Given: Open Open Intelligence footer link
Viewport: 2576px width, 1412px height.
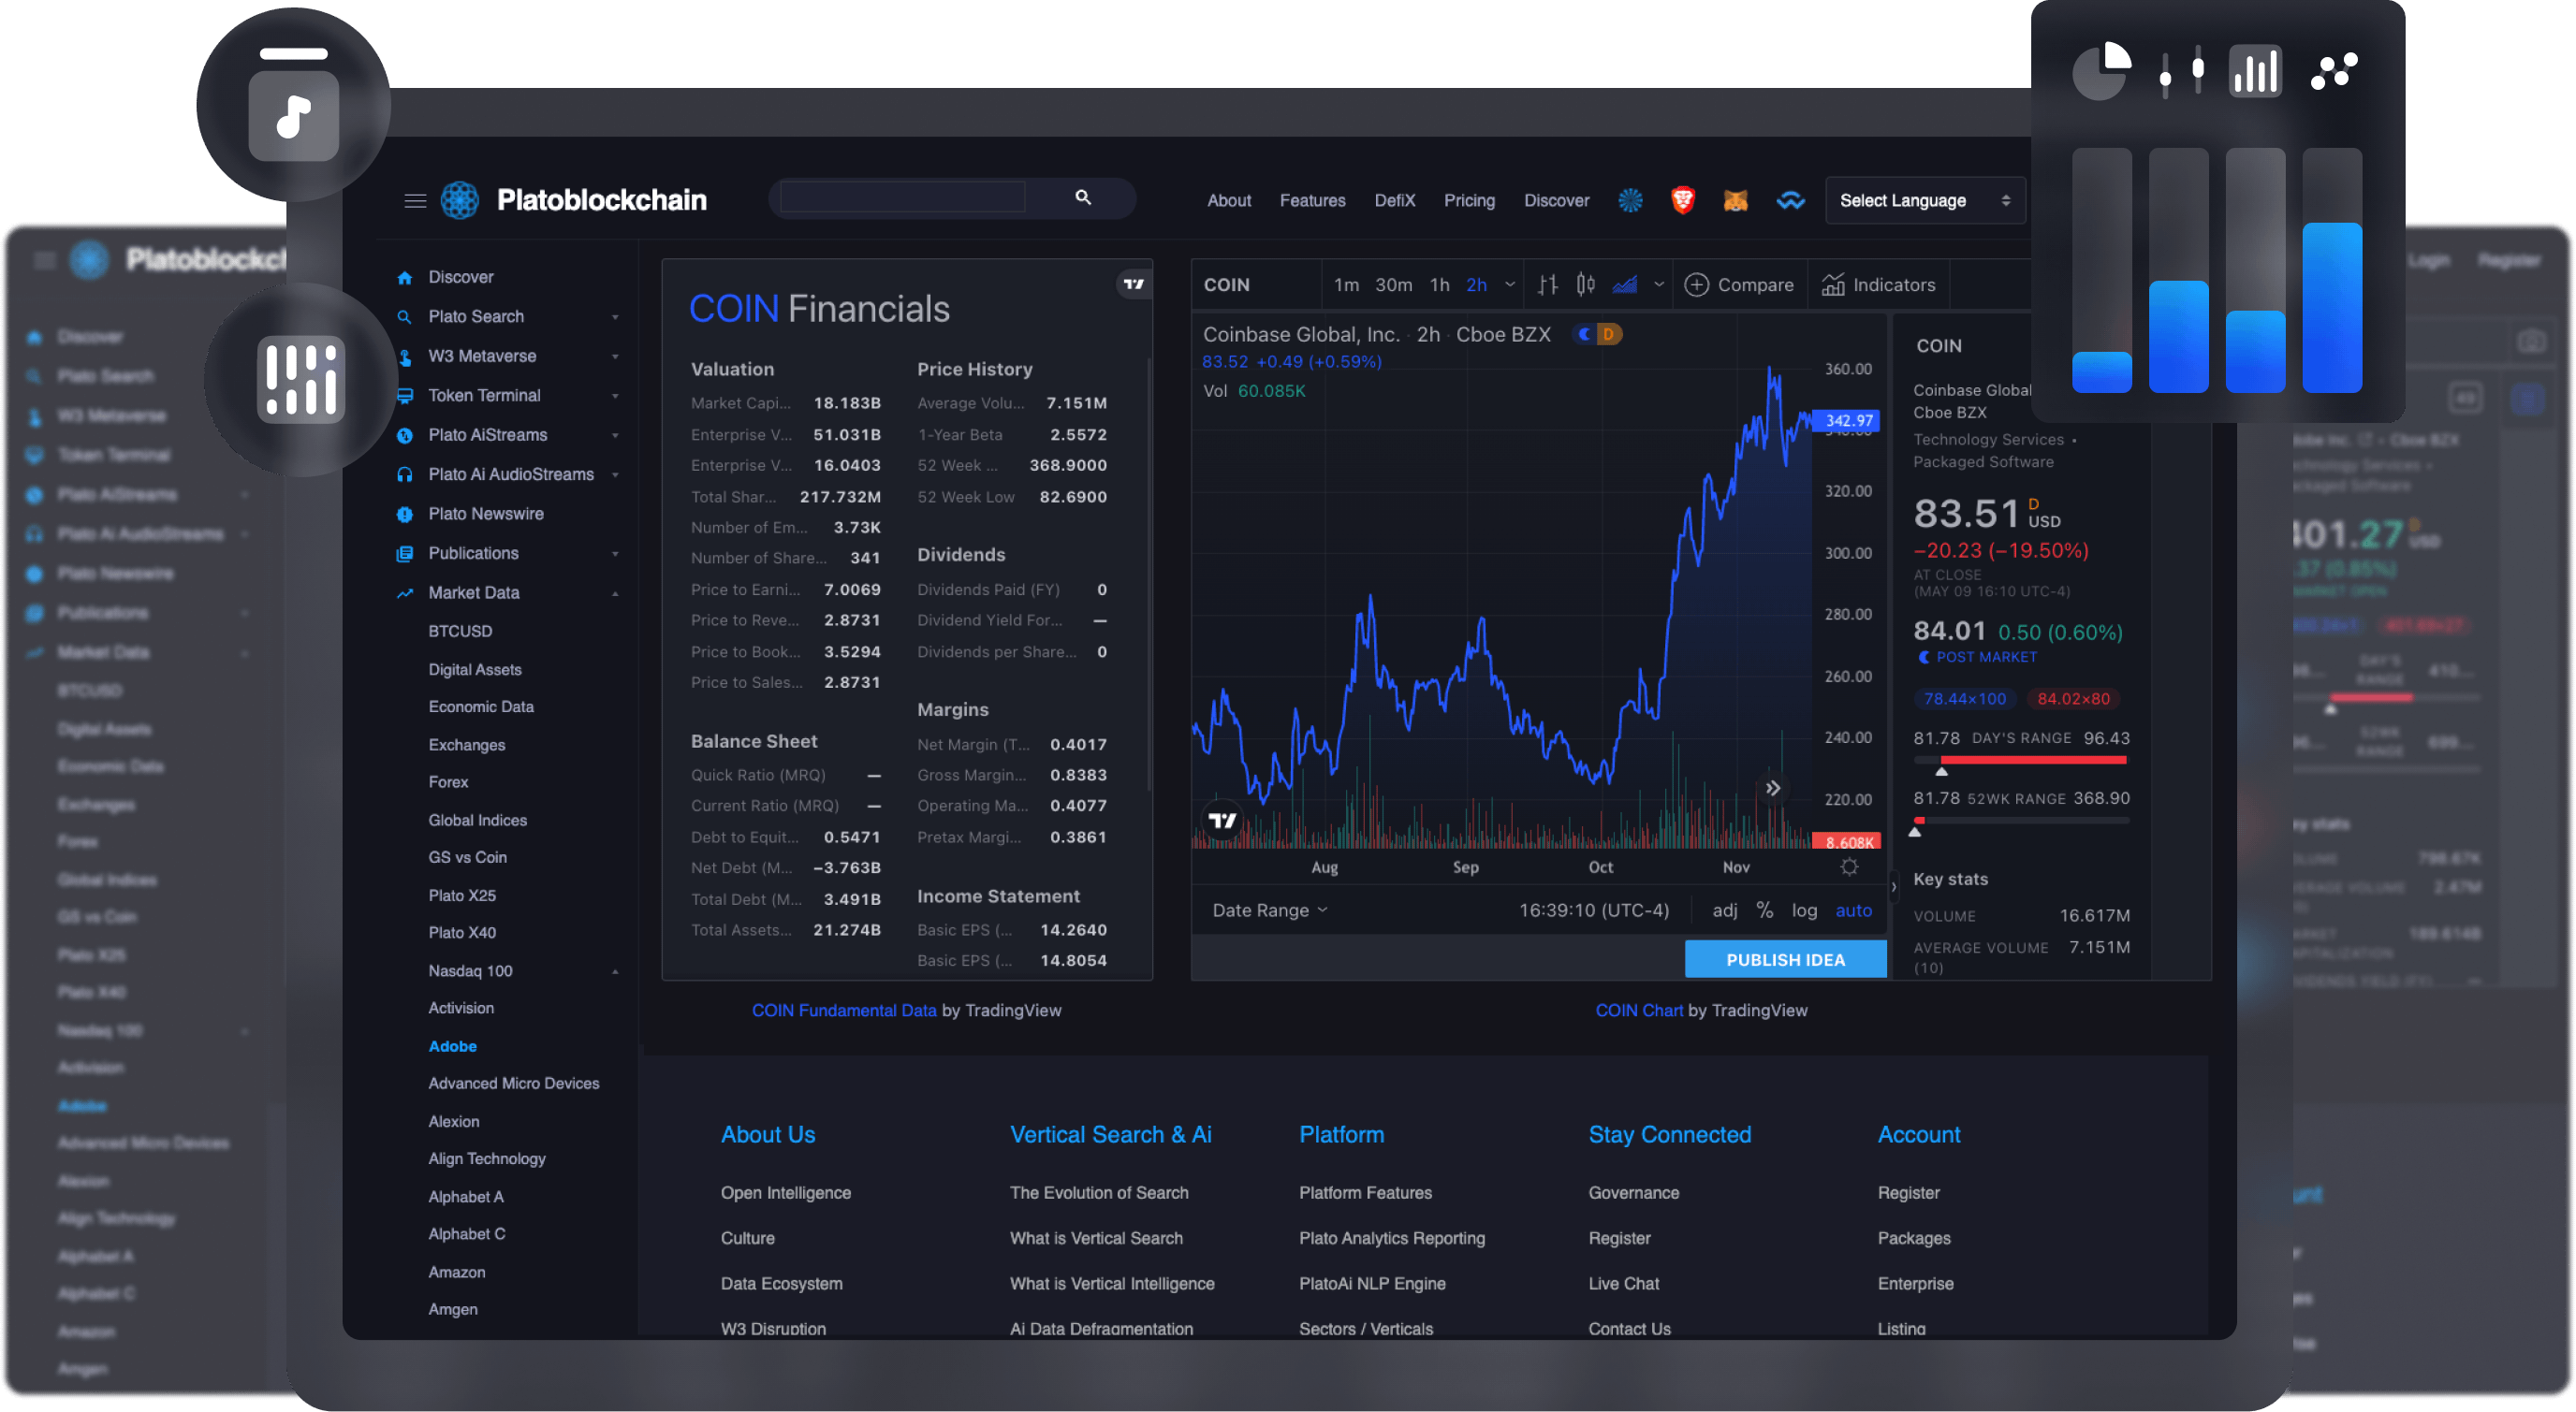Looking at the screenshot, I should point(785,1193).
